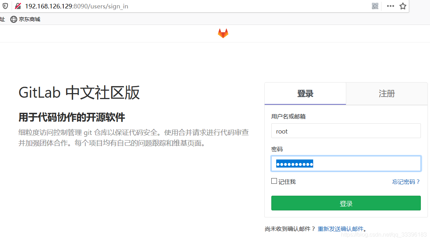Viewport: 430px width, 241px height.
Task: Open the page actions three-dot menu
Action: click(390, 6)
